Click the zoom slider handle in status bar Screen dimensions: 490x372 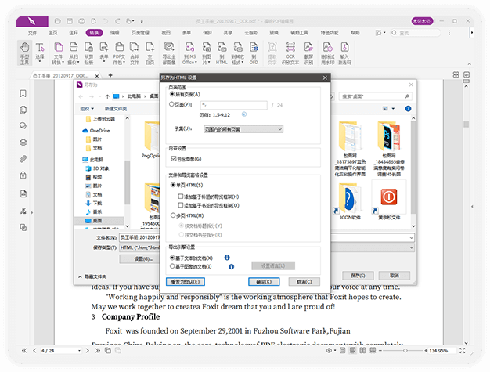click(x=405, y=351)
